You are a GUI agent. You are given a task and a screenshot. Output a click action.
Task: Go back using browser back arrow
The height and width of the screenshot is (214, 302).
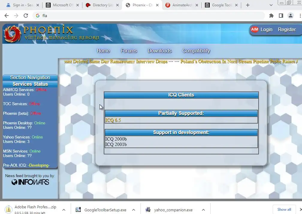7,16
